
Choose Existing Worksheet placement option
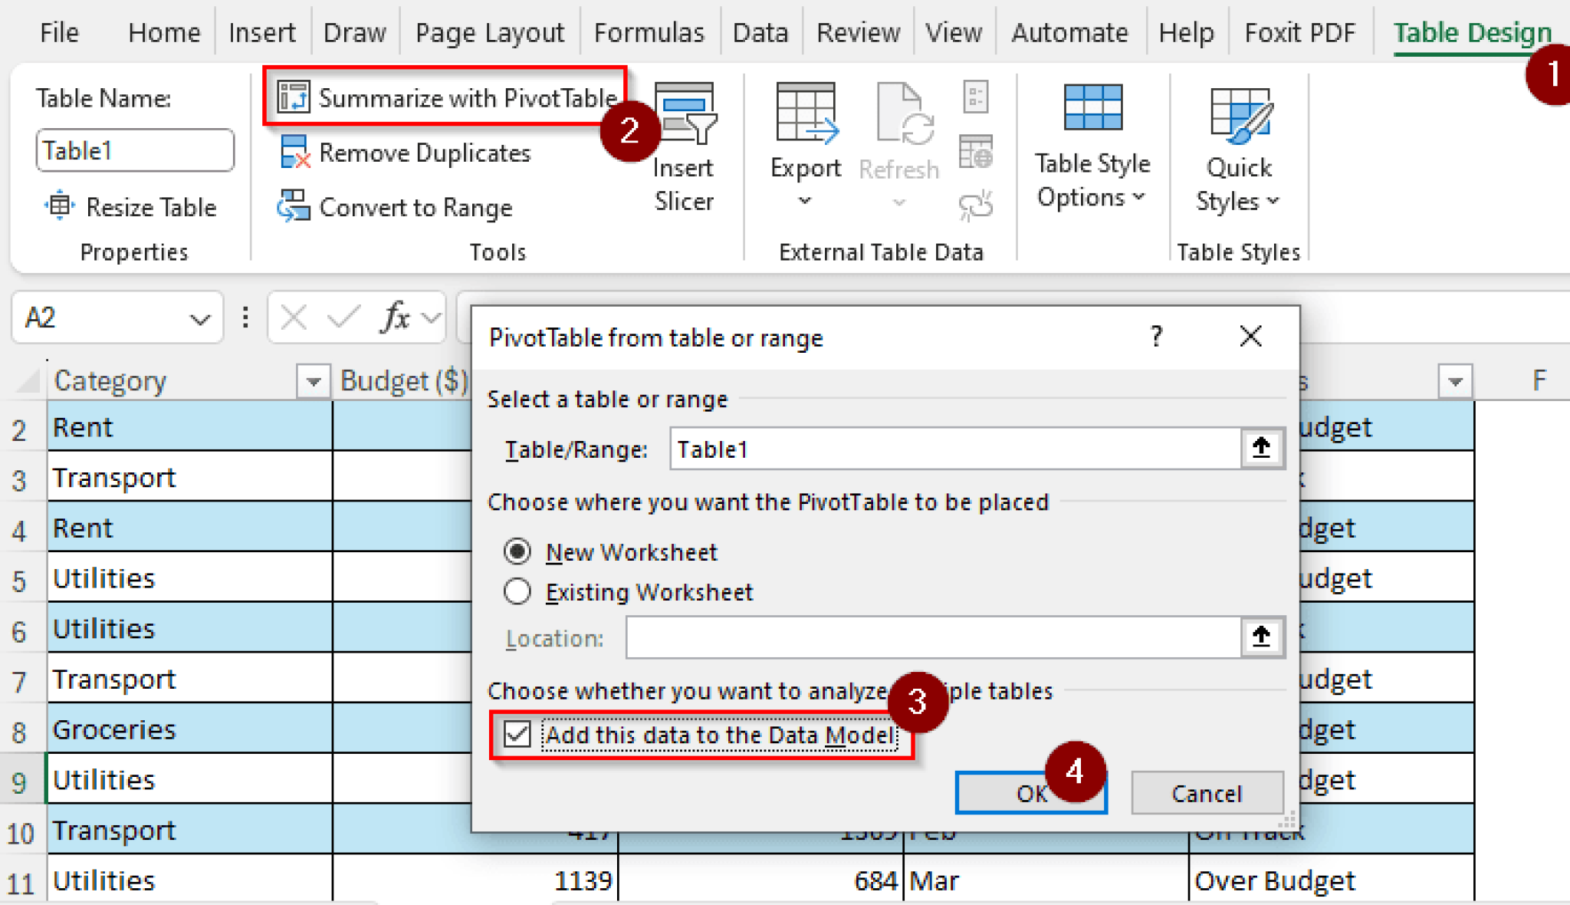518,591
